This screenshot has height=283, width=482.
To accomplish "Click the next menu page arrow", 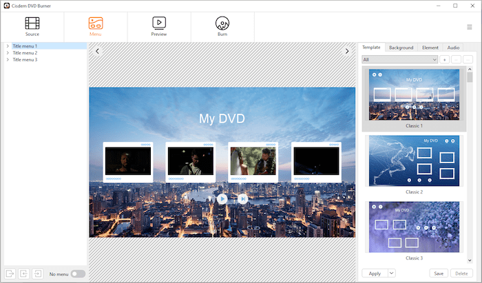I will pyautogui.click(x=347, y=51).
